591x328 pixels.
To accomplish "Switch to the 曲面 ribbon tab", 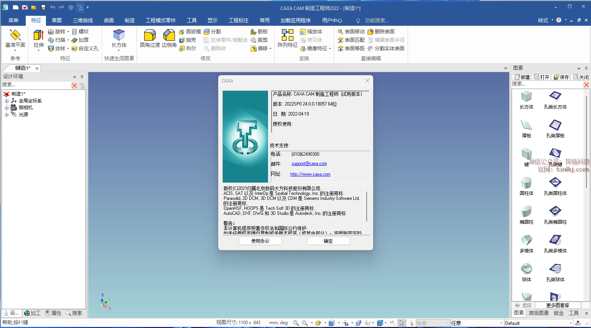I will (x=109, y=20).
